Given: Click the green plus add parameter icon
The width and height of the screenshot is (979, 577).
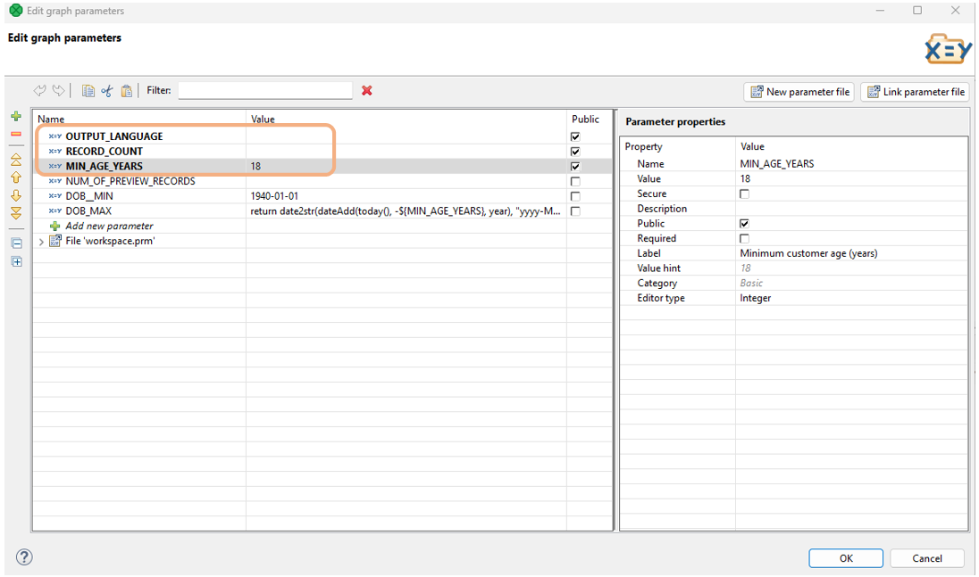Looking at the screenshot, I should (15, 117).
